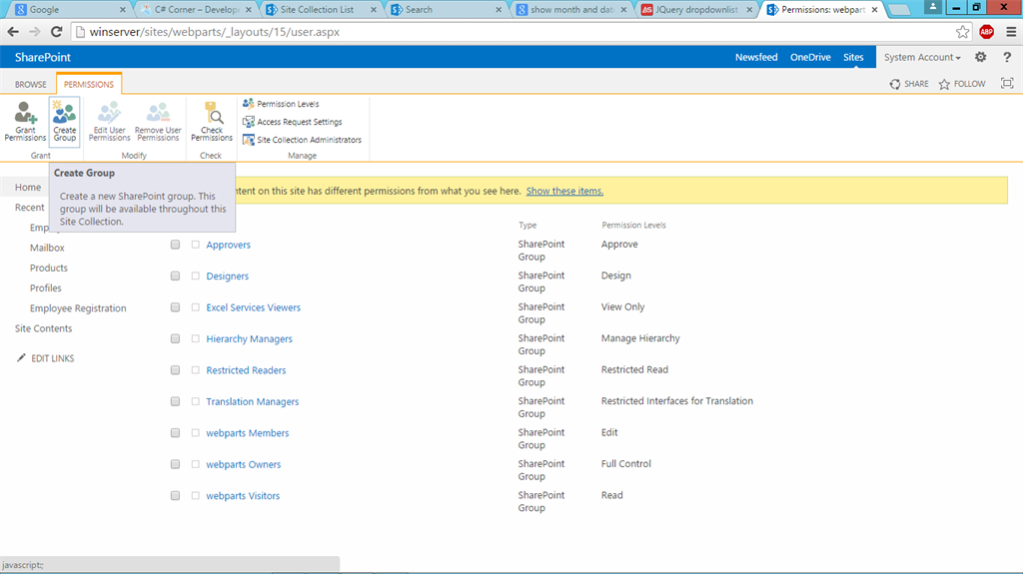Tick outer checkbox for Restricted Readers

[x=175, y=369]
